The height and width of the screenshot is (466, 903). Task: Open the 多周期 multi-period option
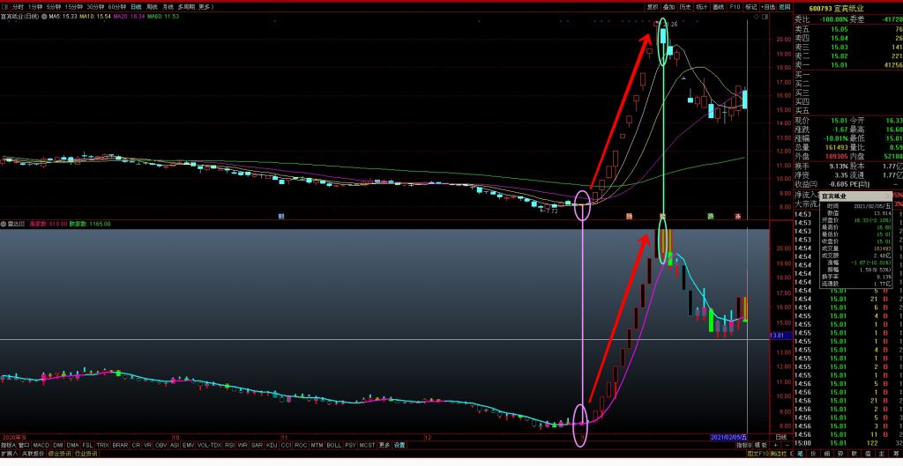pos(186,6)
